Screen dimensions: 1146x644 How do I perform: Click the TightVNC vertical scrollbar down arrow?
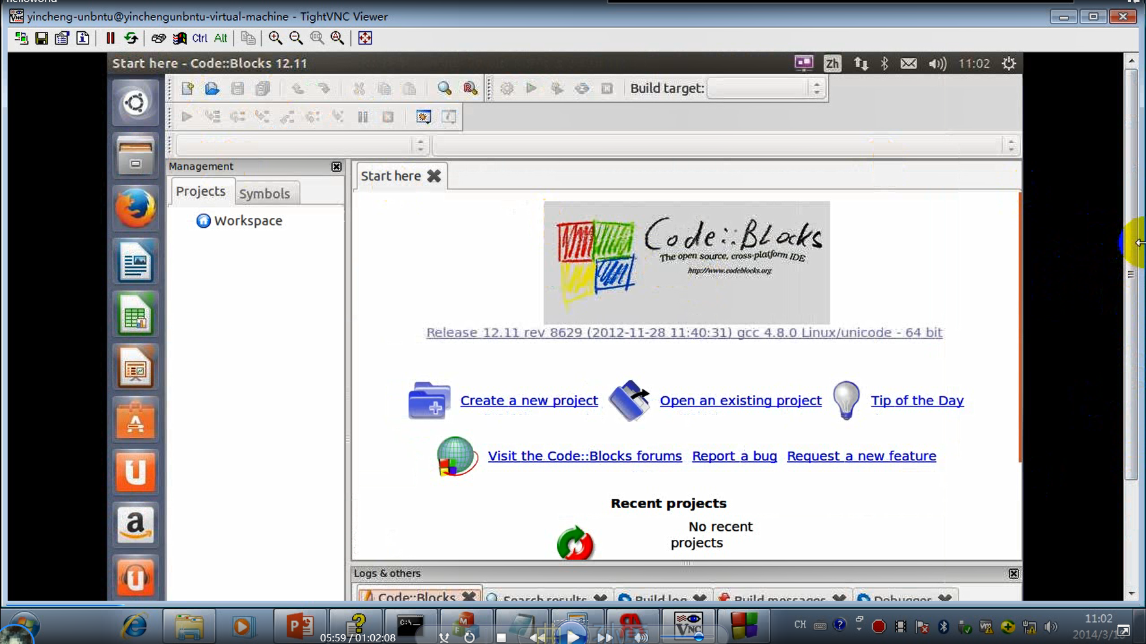[x=1132, y=593]
